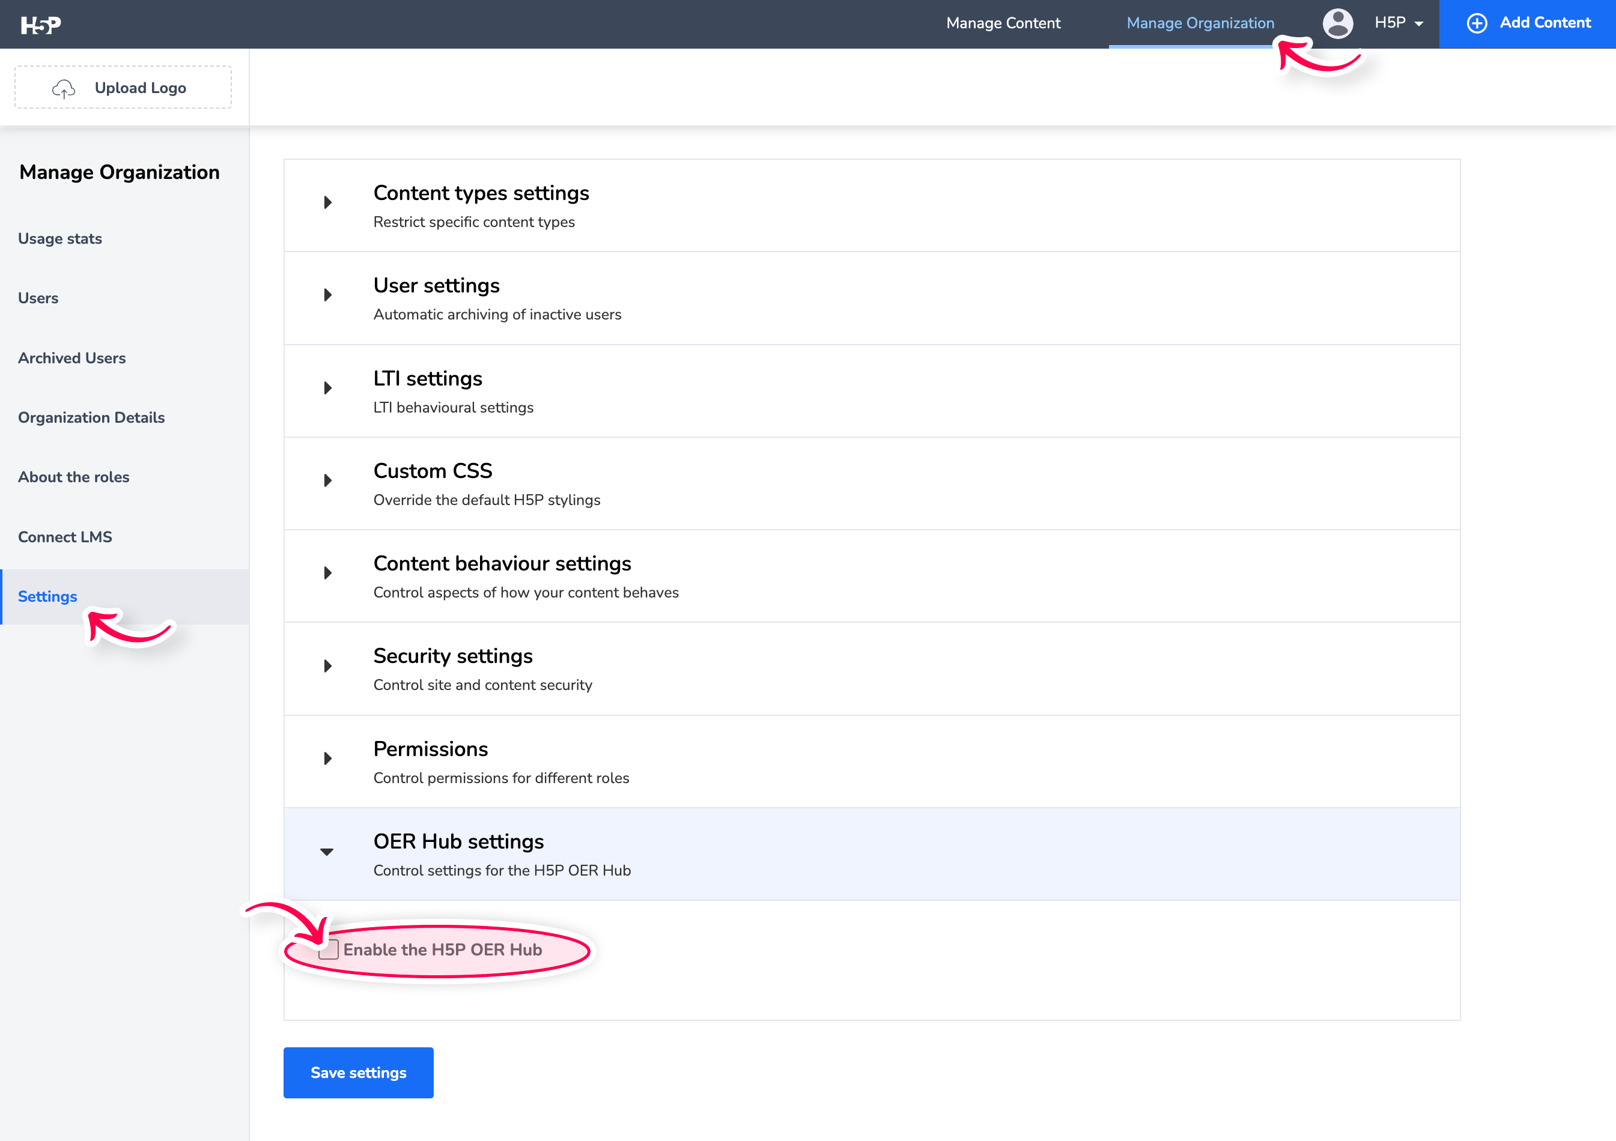Screen dimensions: 1616x1141
Task: Expand the User settings arrow
Action: coord(327,295)
